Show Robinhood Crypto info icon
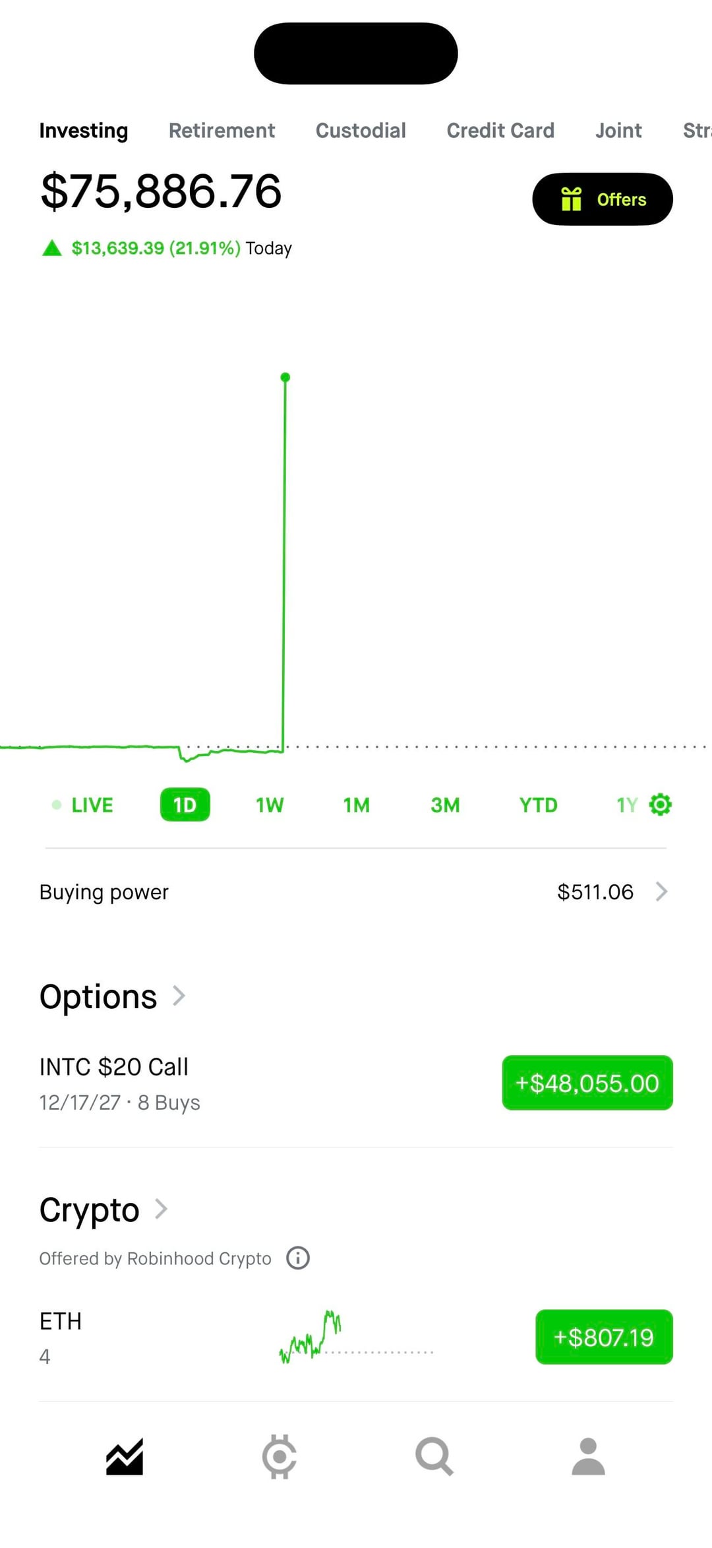 pyautogui.click(x=298, y=1258)
